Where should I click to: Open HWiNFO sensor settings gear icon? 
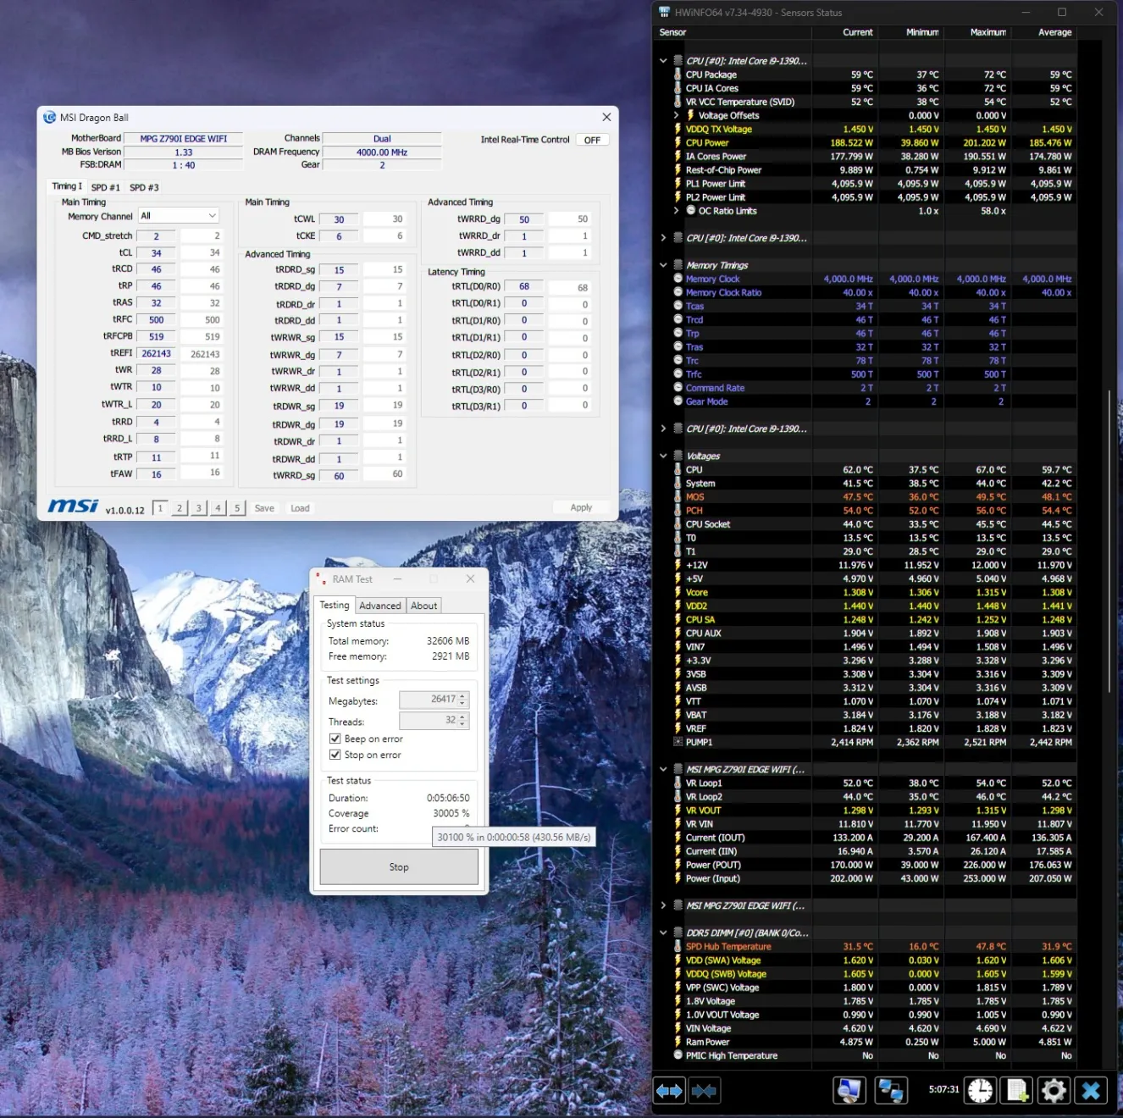[1054, 1090]
